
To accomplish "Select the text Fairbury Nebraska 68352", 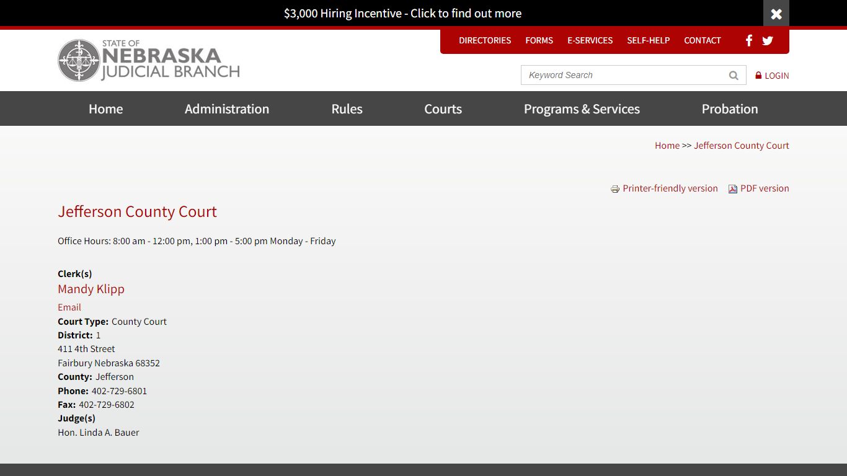I will [x=109, y=363].
